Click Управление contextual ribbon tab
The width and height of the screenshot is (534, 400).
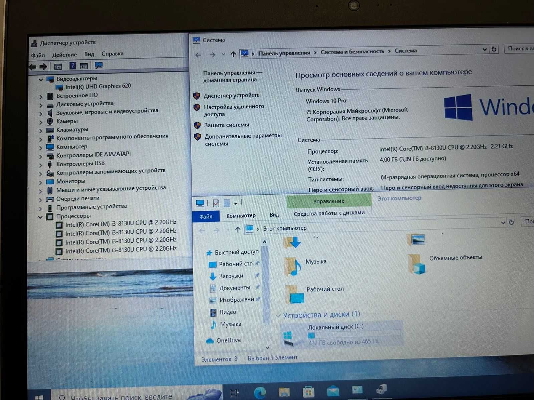(x=329, y=201)
